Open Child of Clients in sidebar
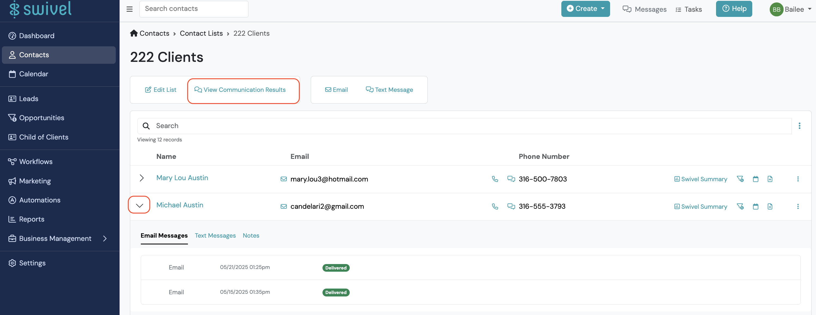This screenshot has height=315, width=816. 59,137
